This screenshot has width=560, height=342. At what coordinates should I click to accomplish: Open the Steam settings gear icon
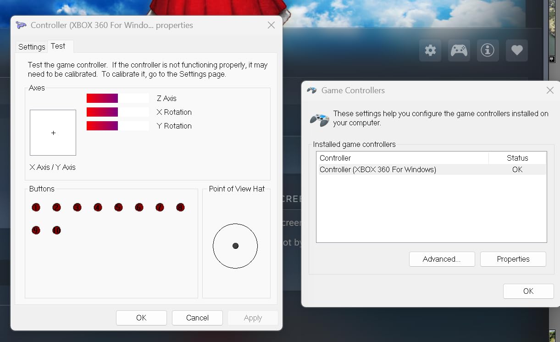(x=430, y=50)
